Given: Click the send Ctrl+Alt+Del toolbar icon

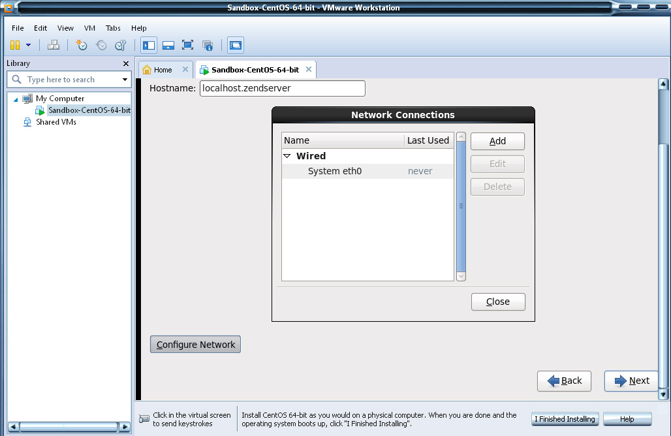Looking at the screenshot, I should (54, 45).
